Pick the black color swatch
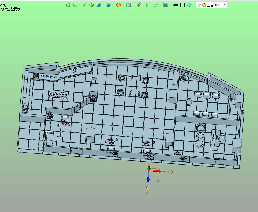The image size is (258, 212). (176, 5)
